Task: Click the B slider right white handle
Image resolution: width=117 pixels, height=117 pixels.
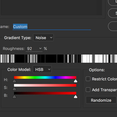Action: coord(75,97)
